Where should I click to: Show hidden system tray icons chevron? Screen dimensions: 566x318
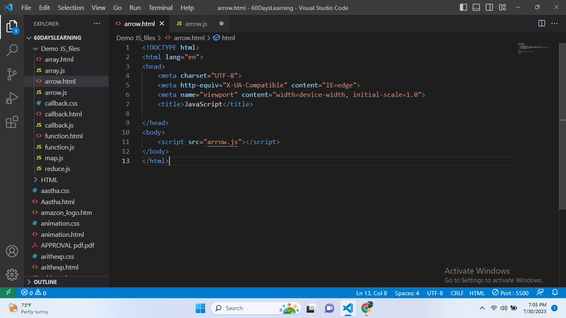pyautogui.click(x=482, y=308)
